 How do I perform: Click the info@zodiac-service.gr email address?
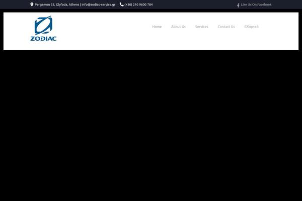click(x=98, y=5)
